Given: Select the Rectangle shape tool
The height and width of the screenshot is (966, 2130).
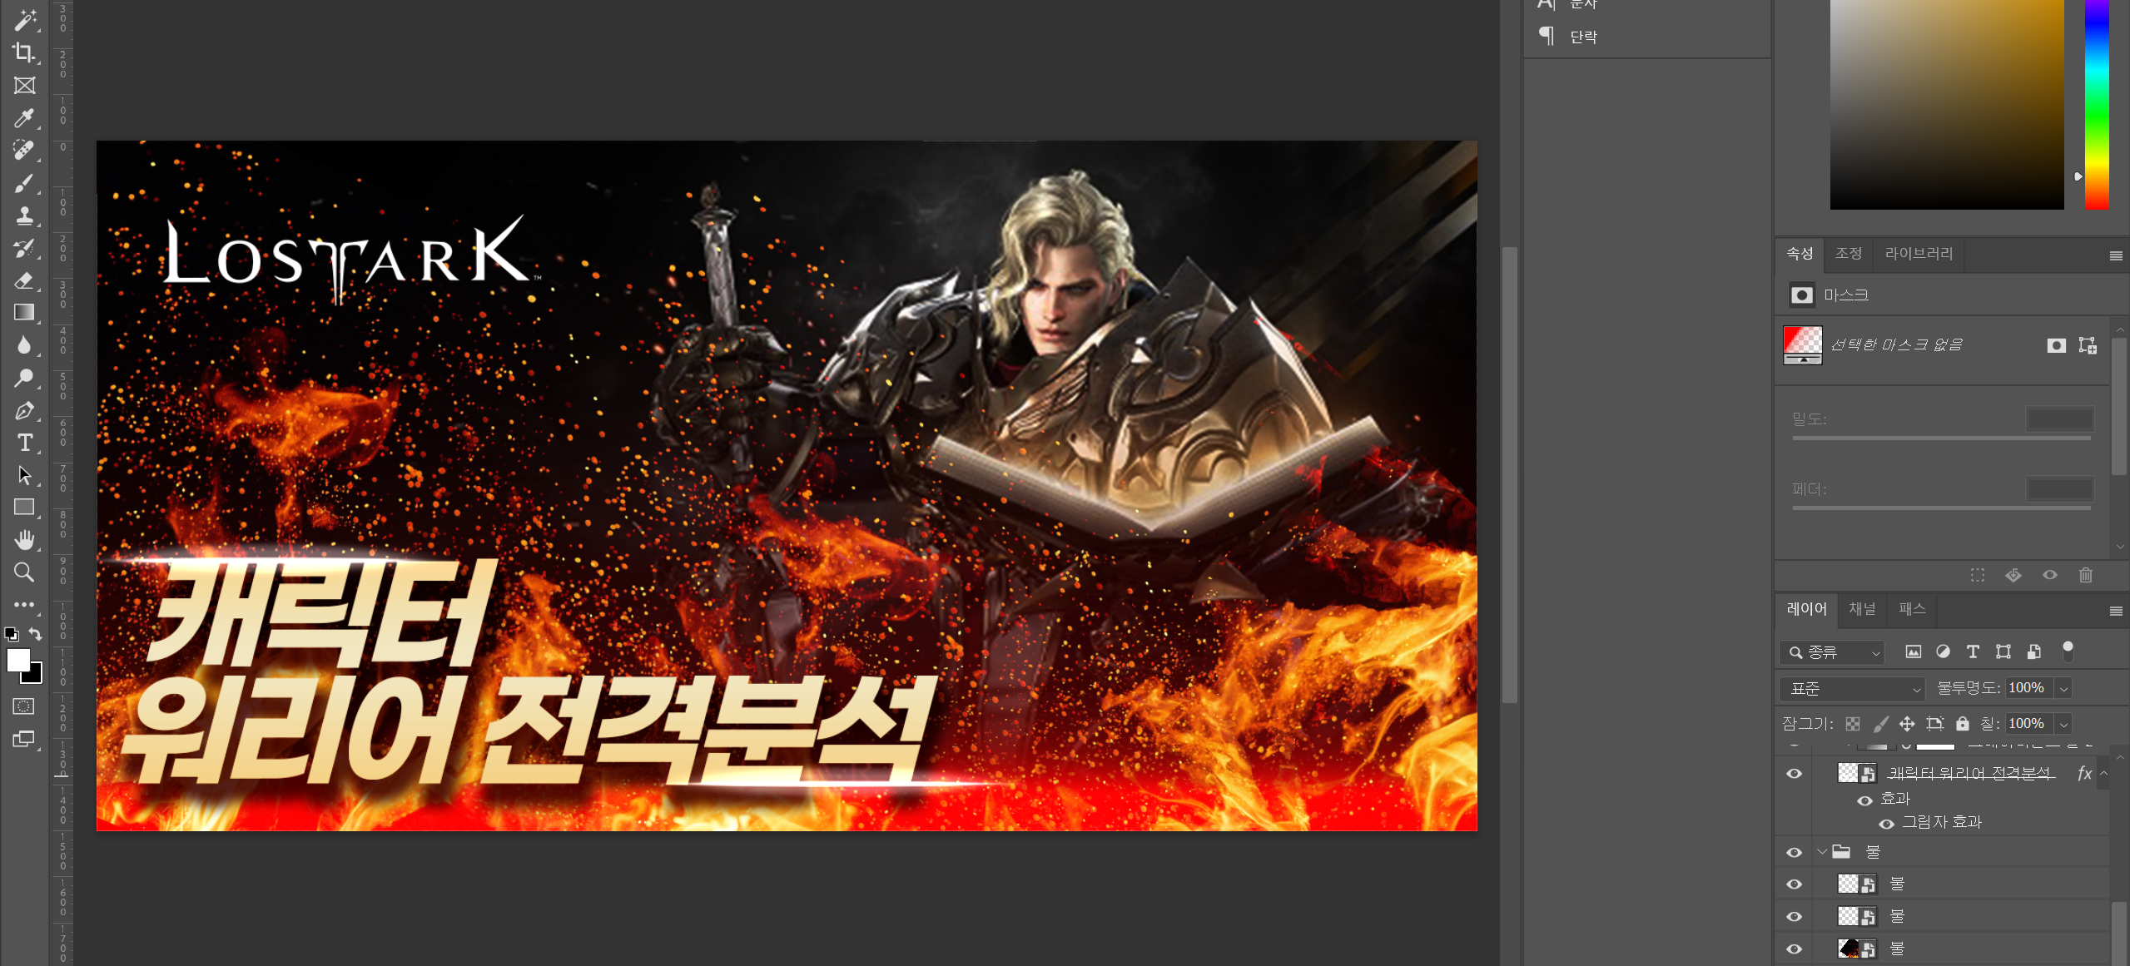Looking at the screenshot, I should tap(25, 508).
